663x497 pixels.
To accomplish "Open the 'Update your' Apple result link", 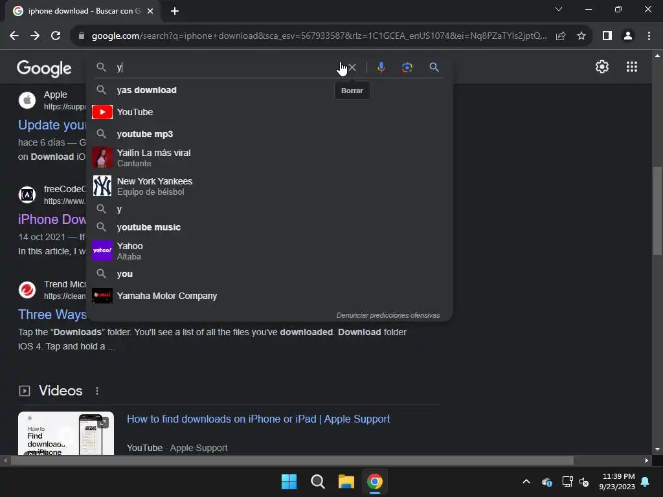I will point(52,125).
